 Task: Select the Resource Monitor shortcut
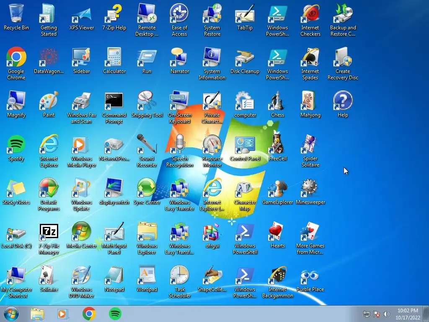(212, 151)
